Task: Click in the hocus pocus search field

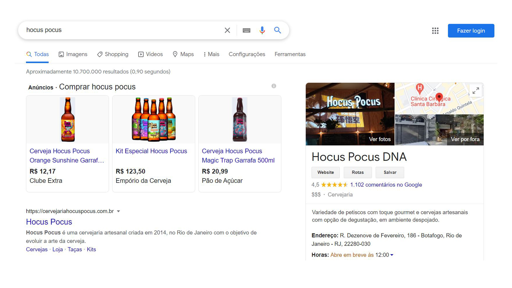Action: (123, 30)
